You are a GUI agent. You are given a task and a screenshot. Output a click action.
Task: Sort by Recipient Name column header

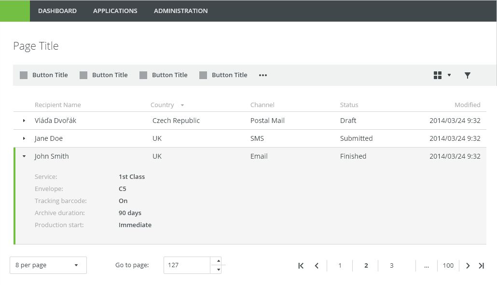point(58,105)
